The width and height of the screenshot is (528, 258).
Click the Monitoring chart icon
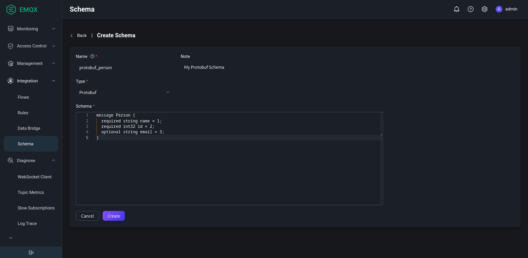tap(11, 29)
